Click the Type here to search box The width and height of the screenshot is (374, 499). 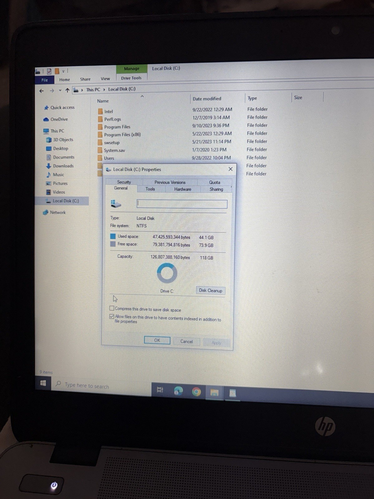(102, 386)
